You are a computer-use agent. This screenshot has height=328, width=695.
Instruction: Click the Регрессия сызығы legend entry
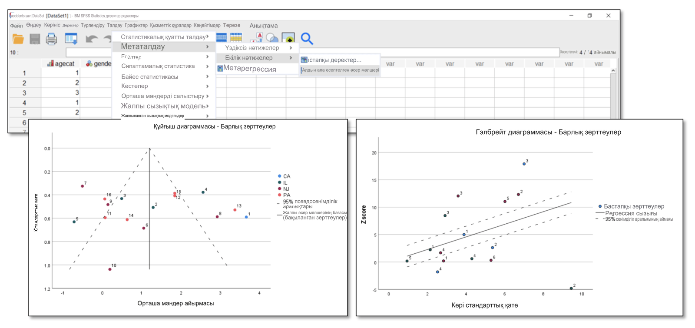coord(626,213)
